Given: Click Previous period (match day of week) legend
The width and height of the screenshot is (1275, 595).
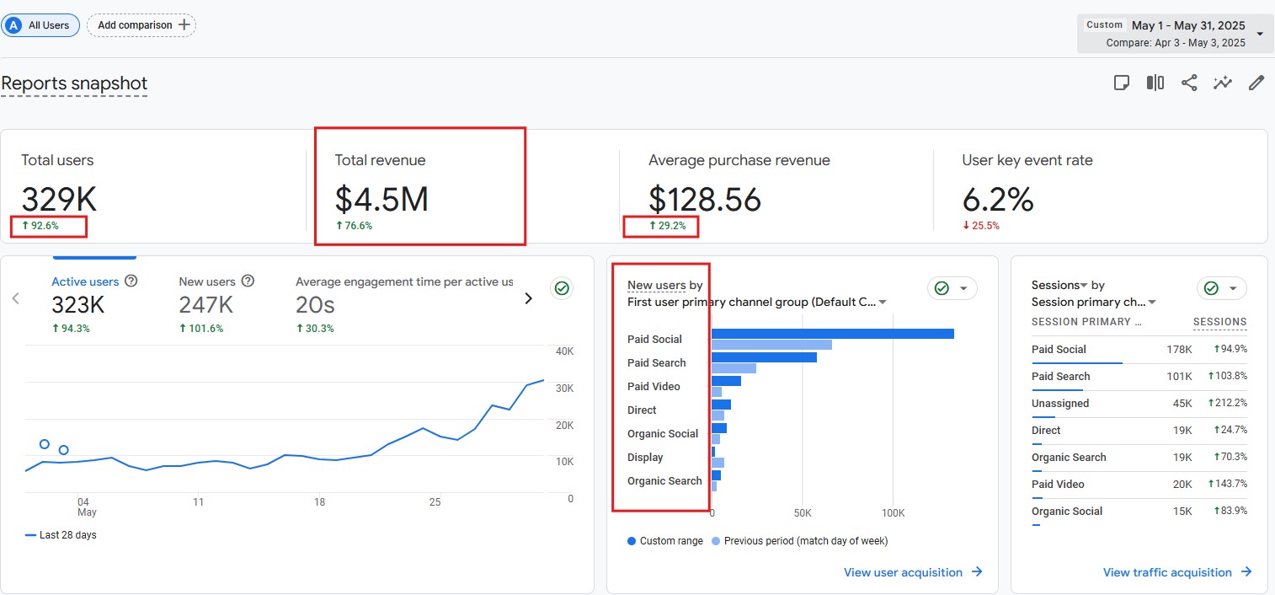Looking at the screenshot, I should 800,541.
